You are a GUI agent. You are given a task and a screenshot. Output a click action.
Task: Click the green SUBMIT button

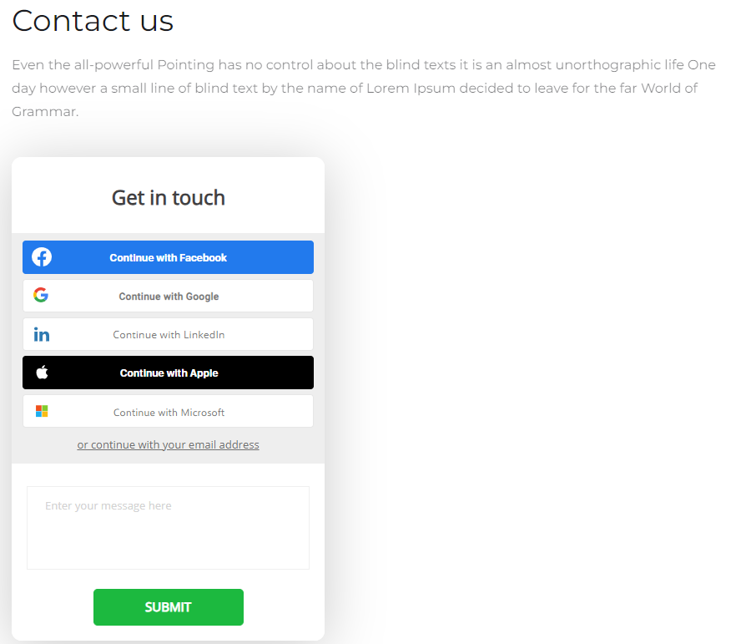[x=169, y=607]
